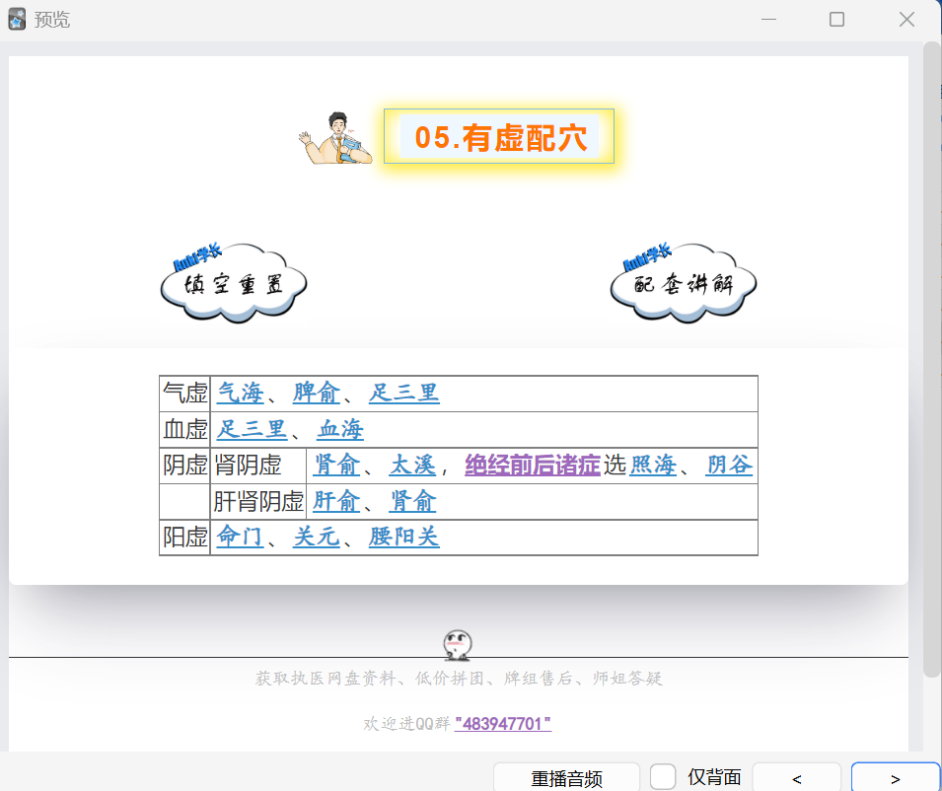Click the 阴虚 table cell
This screenshot has height=791, width=942.
[x=185, y=466]
